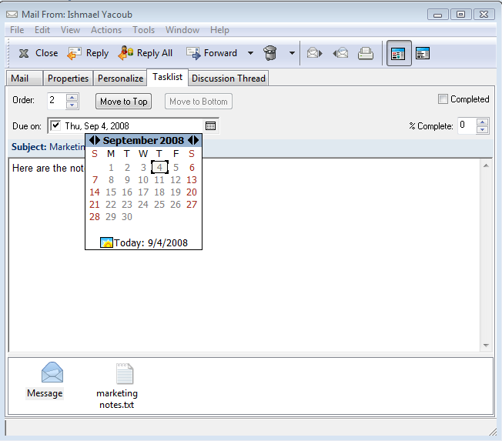
Task: Click the next message envelope icon
Action: point(314,53)
